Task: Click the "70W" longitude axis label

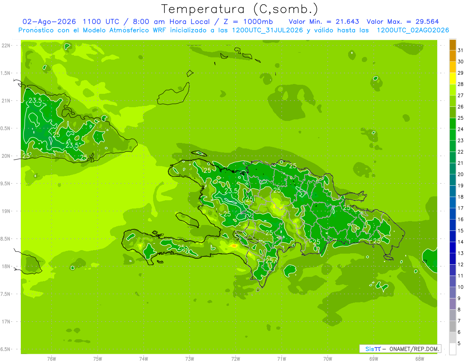Action: tap(328, 359)
